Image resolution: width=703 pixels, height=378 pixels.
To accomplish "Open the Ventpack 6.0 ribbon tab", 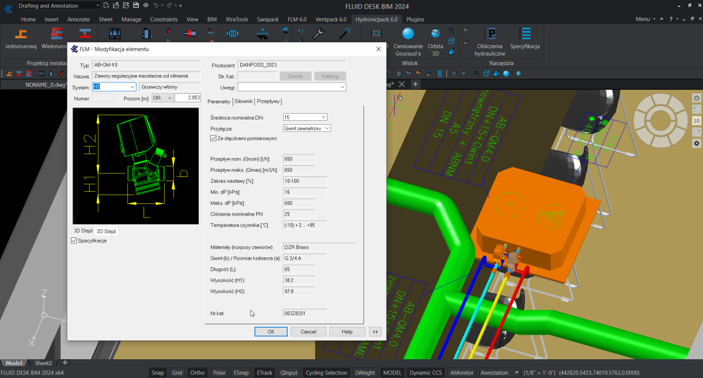I will (330, 19).
